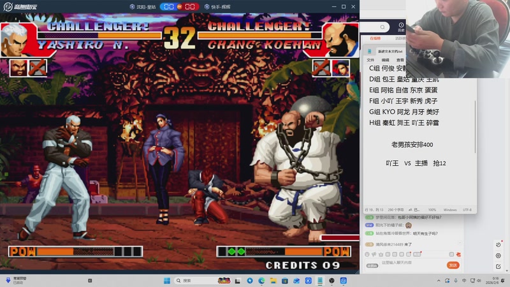Switch to the 在线榜 tab
510x287 pixels.
click(375, 38)
